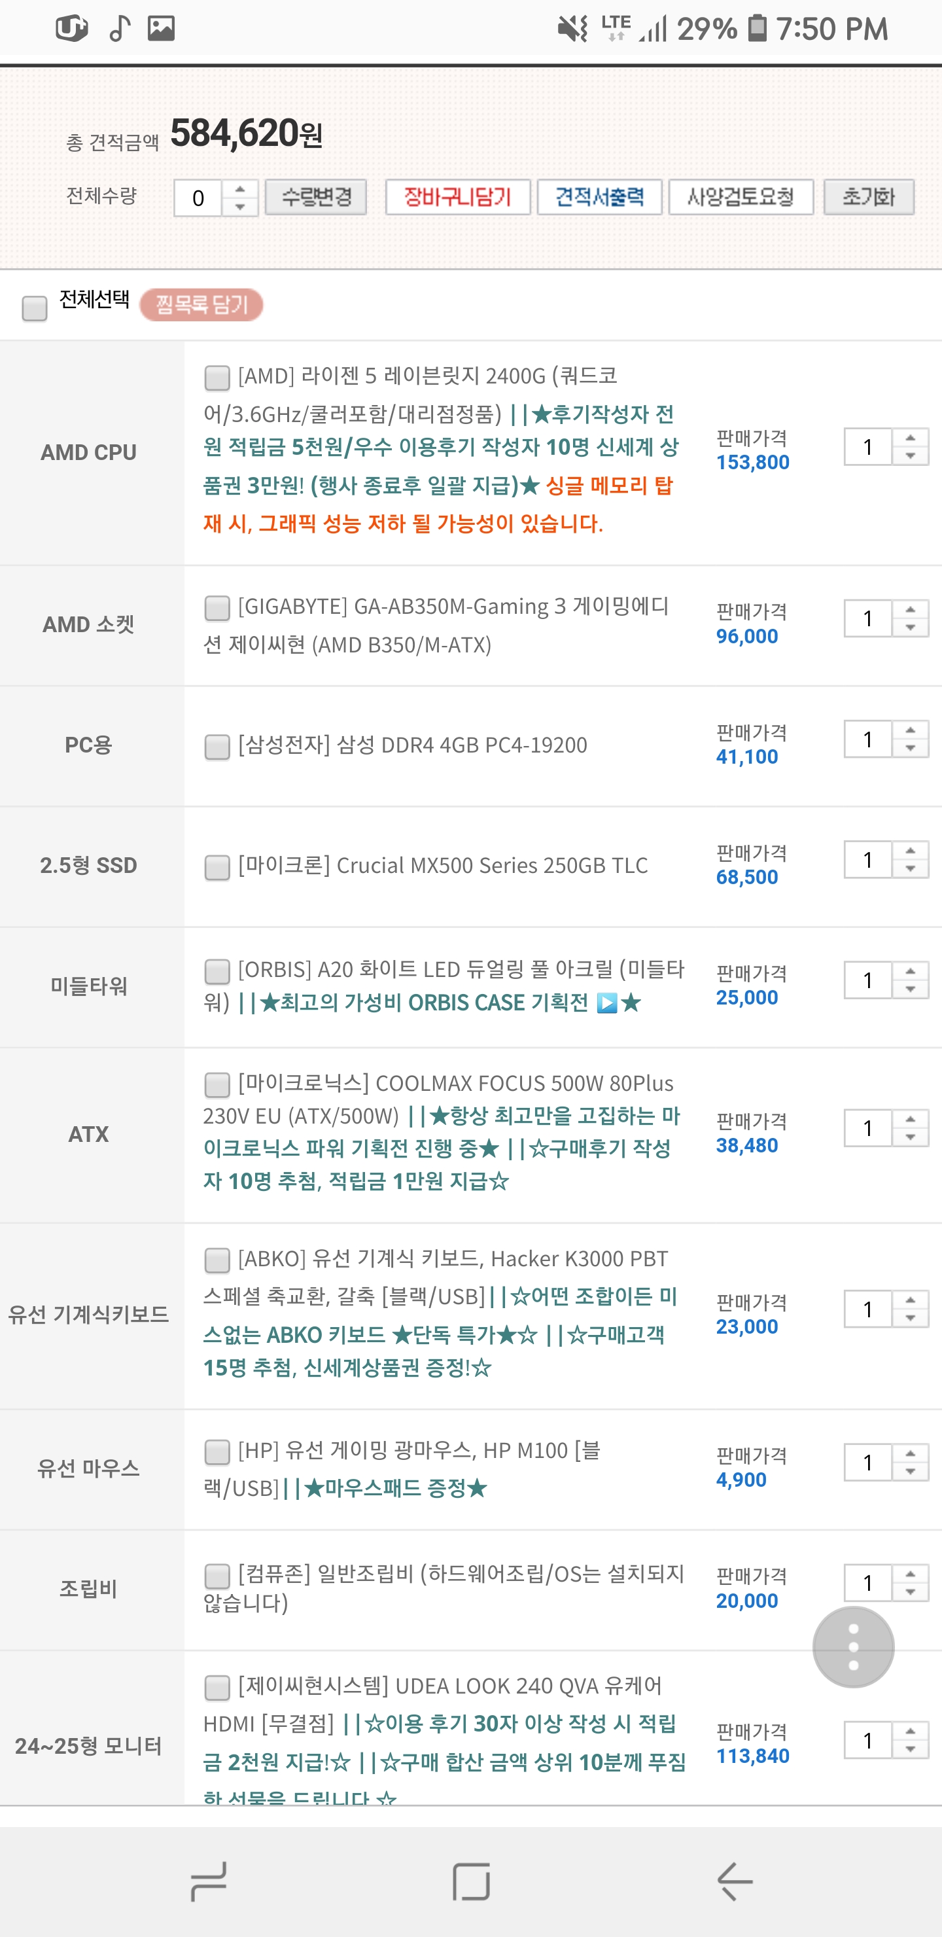Tick the 삼성 DDR4 4GB checkbox
The image size is (942, 1937).
pos(217,747)
